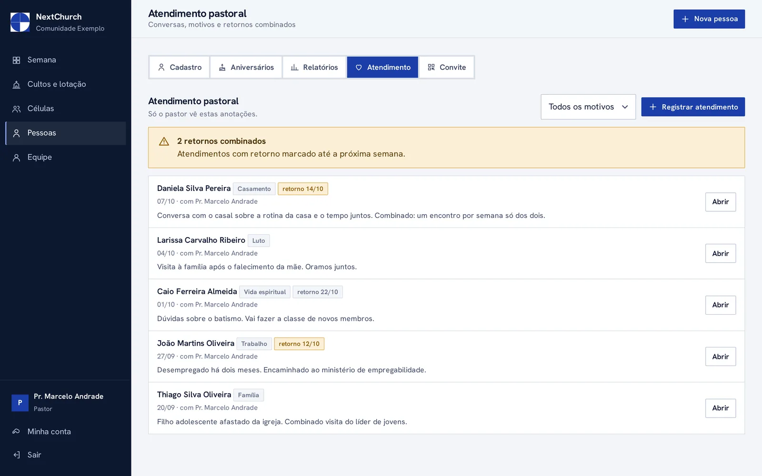762x476 pixels.
Task: Click Abrir for Thiago Silva Oliveira
Action: [x=721, y=408]
